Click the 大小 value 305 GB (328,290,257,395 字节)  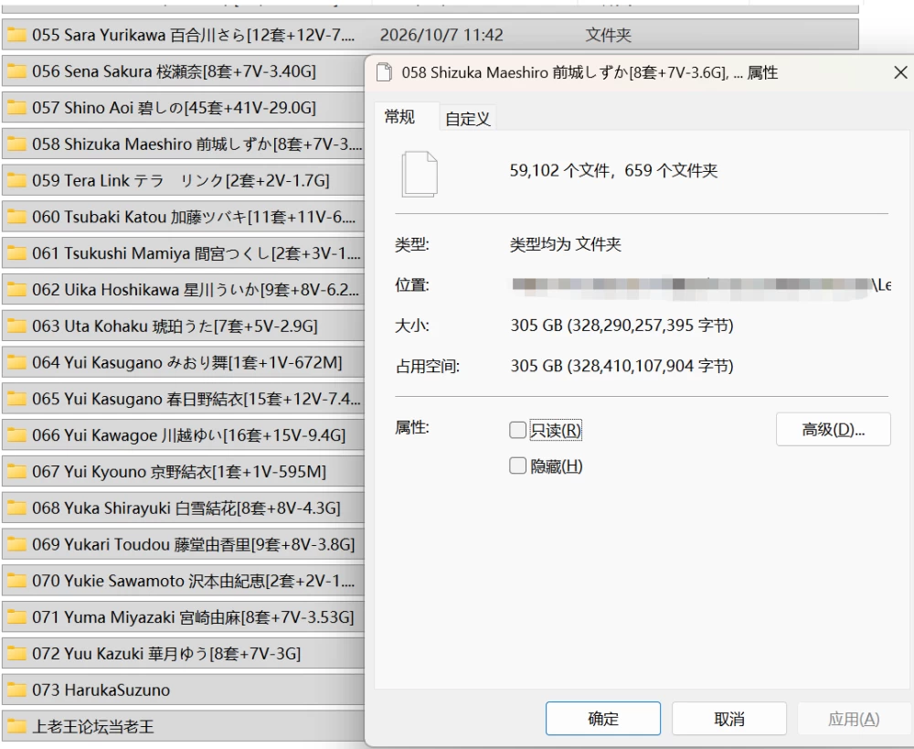click(622, 325)
